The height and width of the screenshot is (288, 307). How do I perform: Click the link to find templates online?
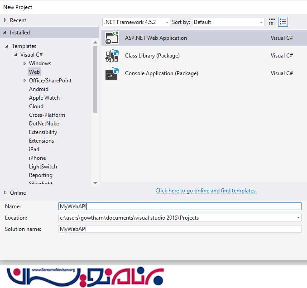[x=206, y=191]
